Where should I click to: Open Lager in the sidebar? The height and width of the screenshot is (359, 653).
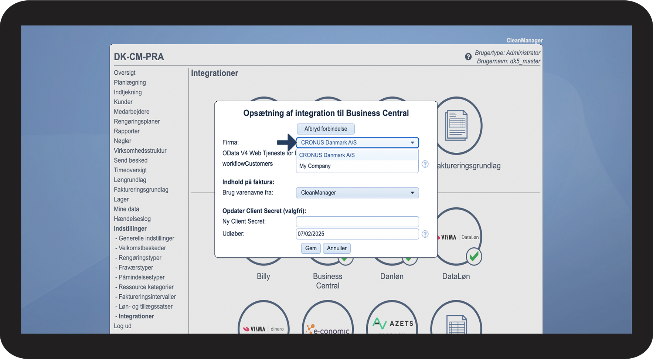121,200
